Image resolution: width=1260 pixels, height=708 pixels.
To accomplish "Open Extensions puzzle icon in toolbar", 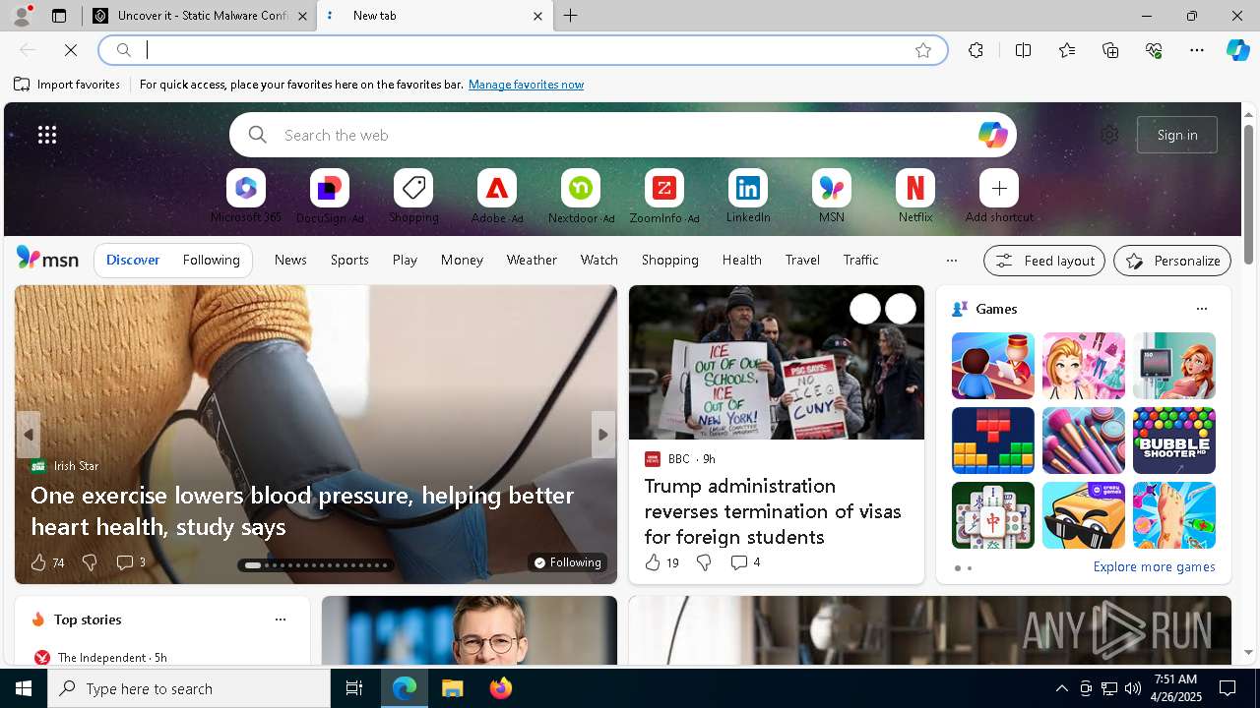I will coord(976,50).
